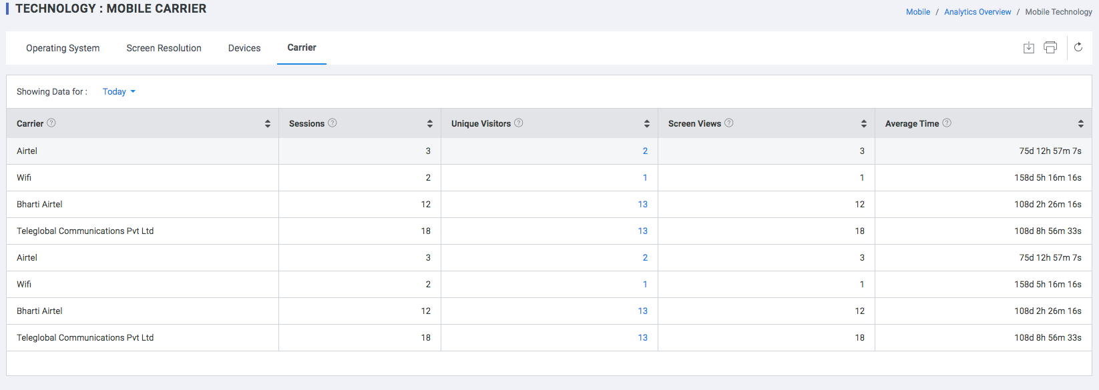Sort by Screen Views column arrows
The width and height of the screenshot is (1099, 390).
864,124
